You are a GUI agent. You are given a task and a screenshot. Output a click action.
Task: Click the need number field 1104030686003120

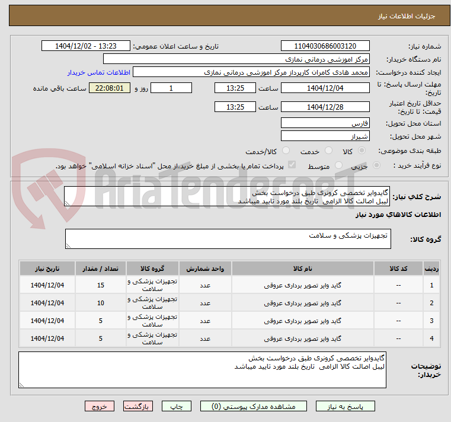[325, 46]
